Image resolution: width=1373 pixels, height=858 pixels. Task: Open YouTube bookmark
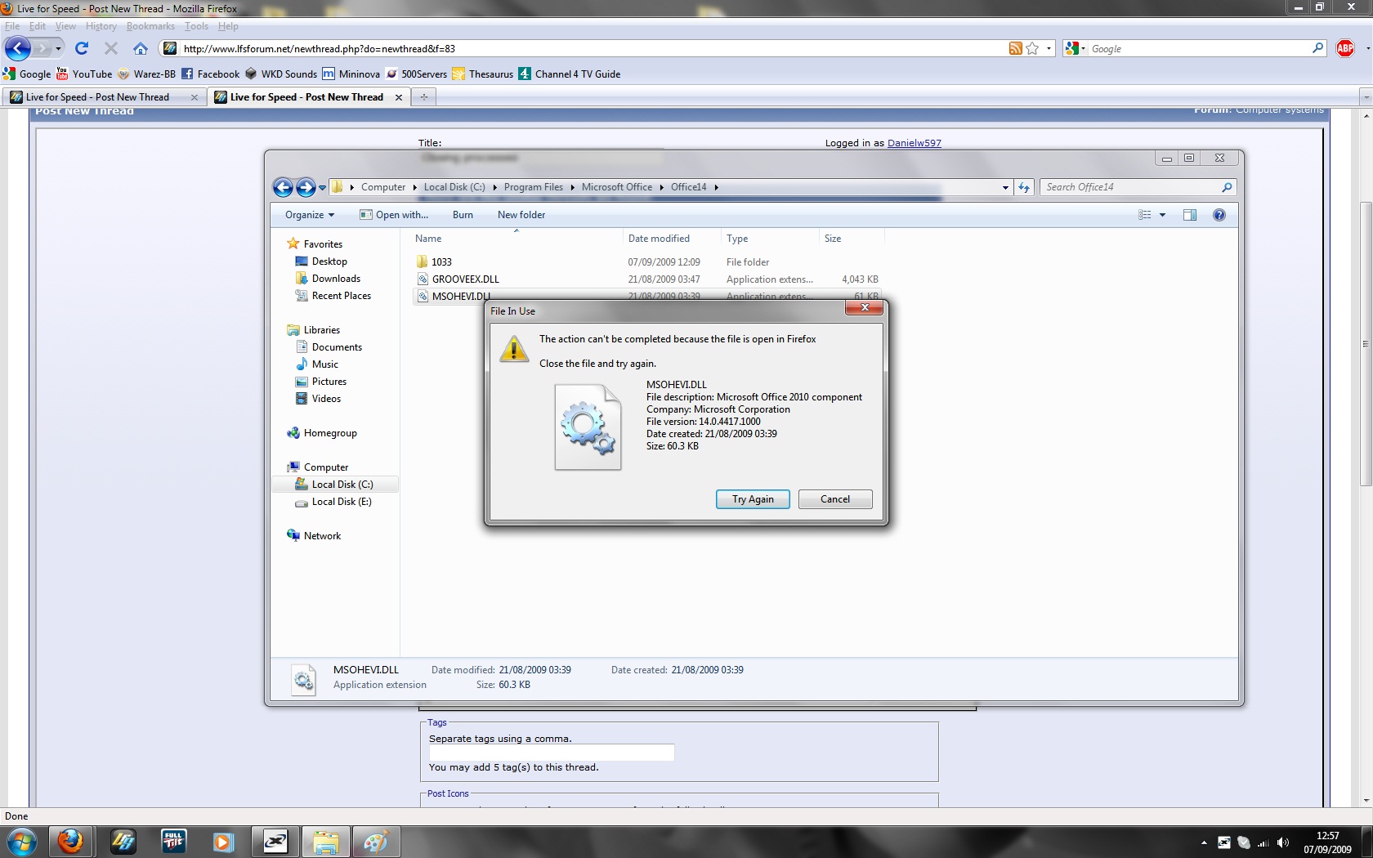[84, 74]
